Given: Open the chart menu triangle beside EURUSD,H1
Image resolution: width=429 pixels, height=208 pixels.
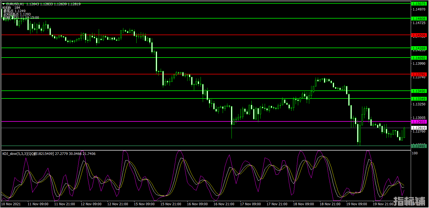Looking at the screenshot, I should click(x=4, y=4).
